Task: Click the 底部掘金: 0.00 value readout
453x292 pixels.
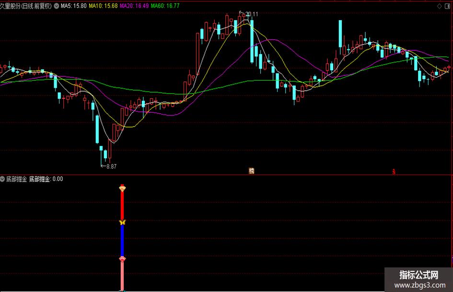Action: (x=46, y=179)
